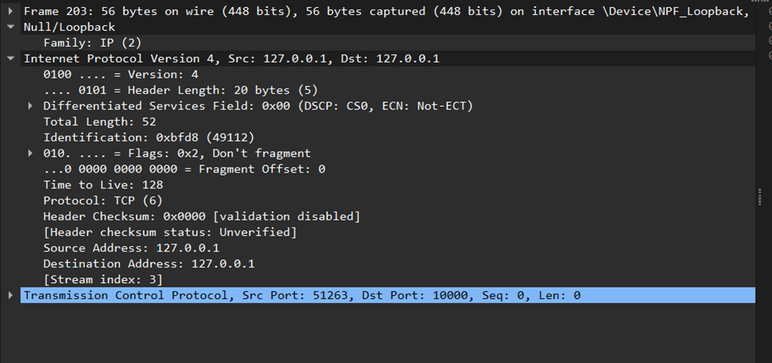Viewport: 772px width, 363px height.
Task: Select the Source Address: 127.0.0.1 row
Action: point(131,248)
